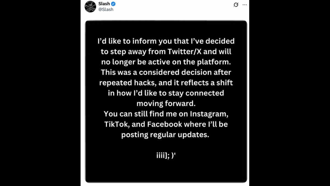The width and height of the screenshot is (330, 186).
Task: Open the three-dot more options menu
Action: [x=244, y=4]
